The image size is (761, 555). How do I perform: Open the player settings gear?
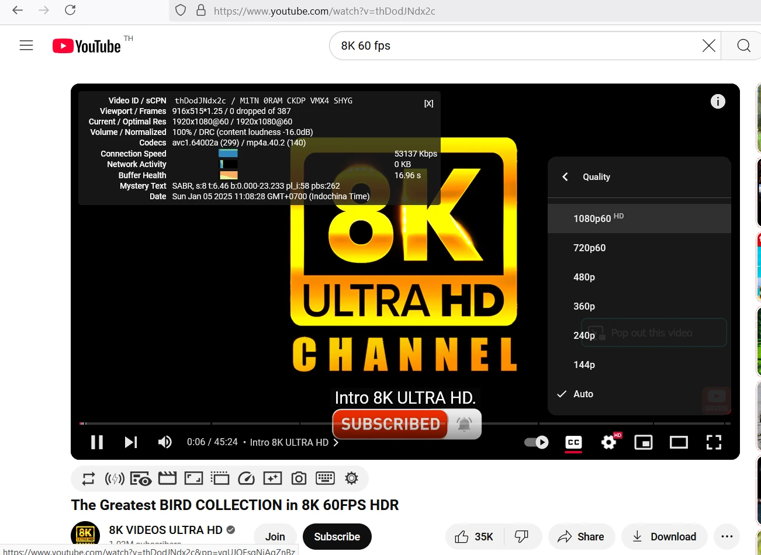pos(609,442)
